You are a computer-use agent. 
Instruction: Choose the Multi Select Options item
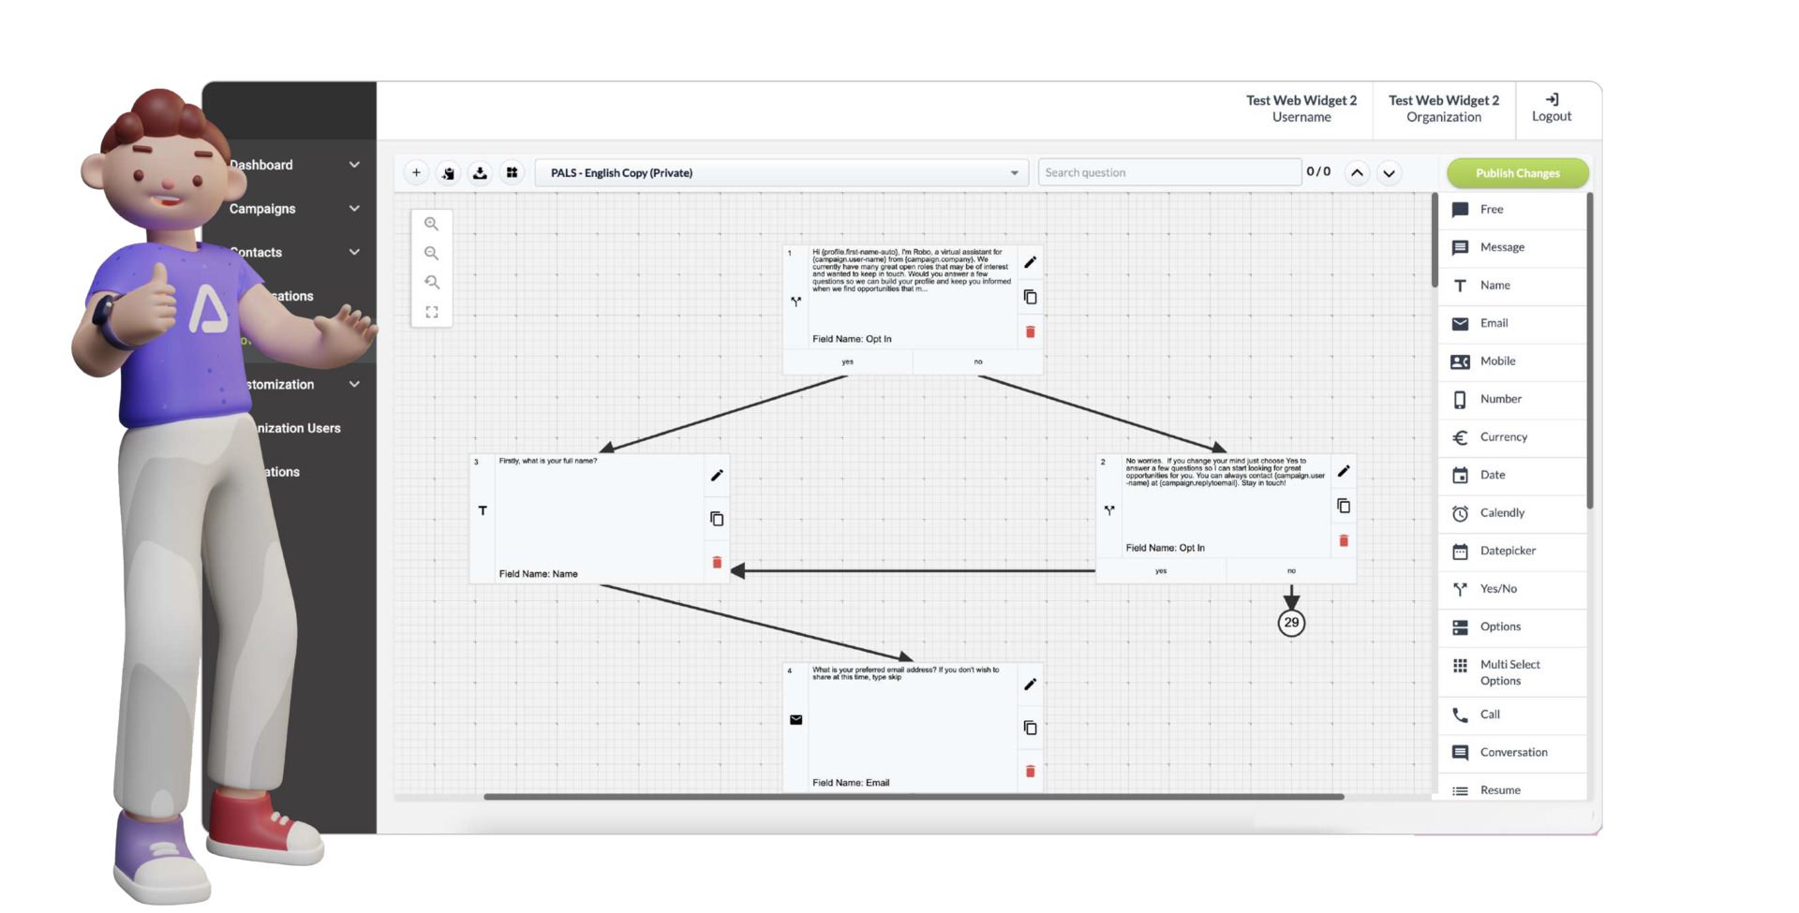(1509, 672)
